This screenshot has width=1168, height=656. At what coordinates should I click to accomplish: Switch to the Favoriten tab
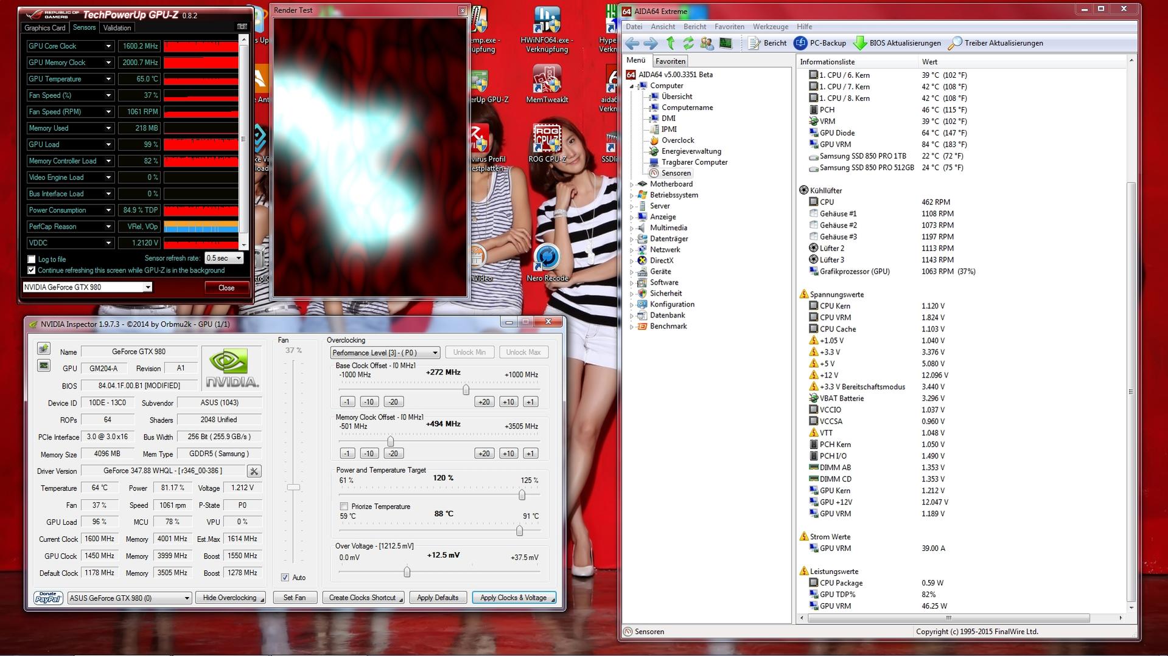click(x=671, y=61)
